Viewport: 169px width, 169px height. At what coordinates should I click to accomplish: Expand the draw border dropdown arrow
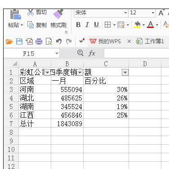pos(128,25)
